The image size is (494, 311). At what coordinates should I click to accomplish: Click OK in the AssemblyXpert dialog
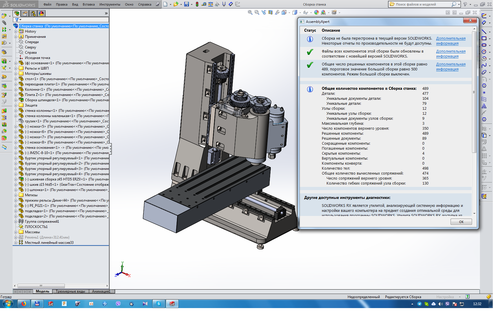tap(461, 222)
